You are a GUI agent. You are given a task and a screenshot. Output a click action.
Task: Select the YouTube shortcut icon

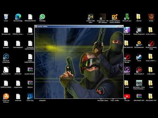coord(127,96)
